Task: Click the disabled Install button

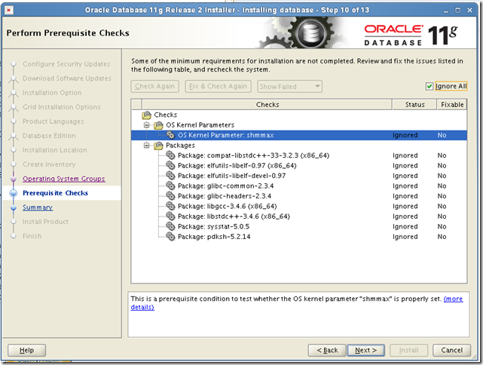Action: [x=408, y=350]
